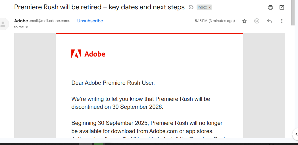Toggle the importance marker beside the subject
This screenshot has height=145, width=298.
coord(191,7)
